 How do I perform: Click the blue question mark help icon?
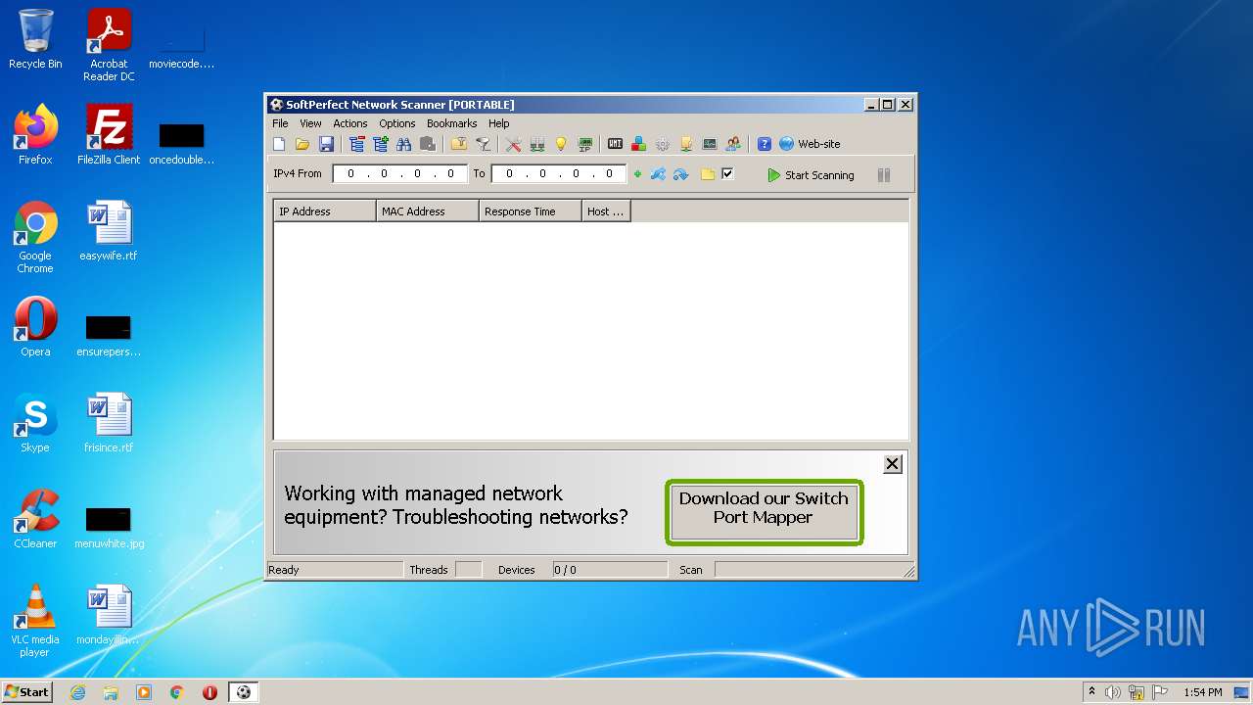click(x=765, y=144)
